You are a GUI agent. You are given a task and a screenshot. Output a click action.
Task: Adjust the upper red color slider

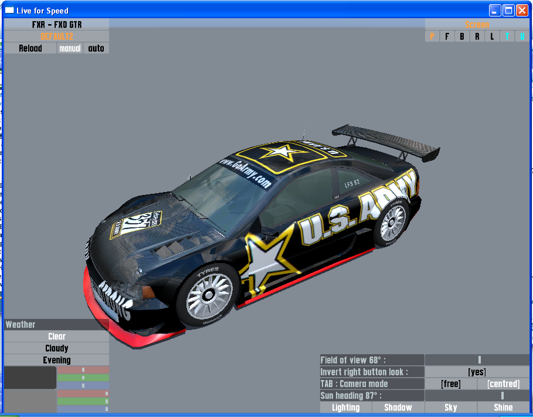(83, 369)
